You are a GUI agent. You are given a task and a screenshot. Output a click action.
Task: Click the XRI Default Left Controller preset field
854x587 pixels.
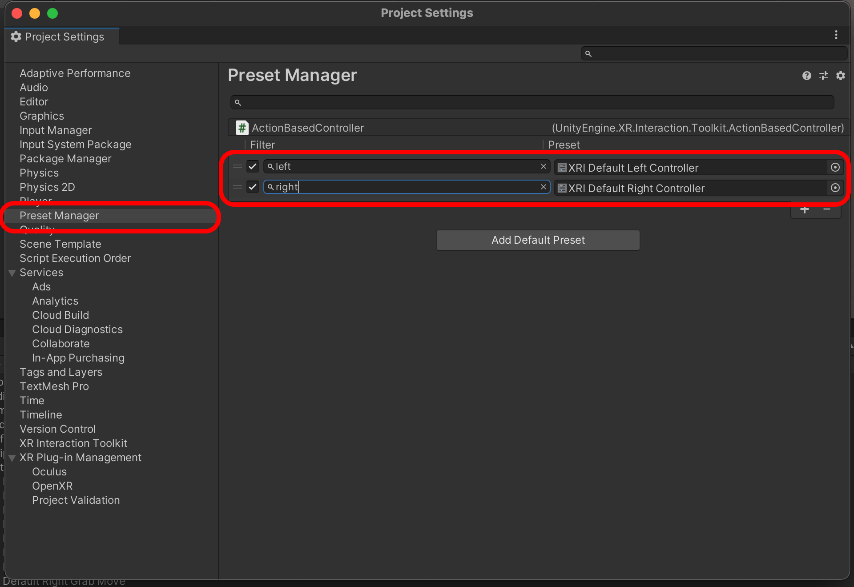pyautogui.click(x=689, y=168)
